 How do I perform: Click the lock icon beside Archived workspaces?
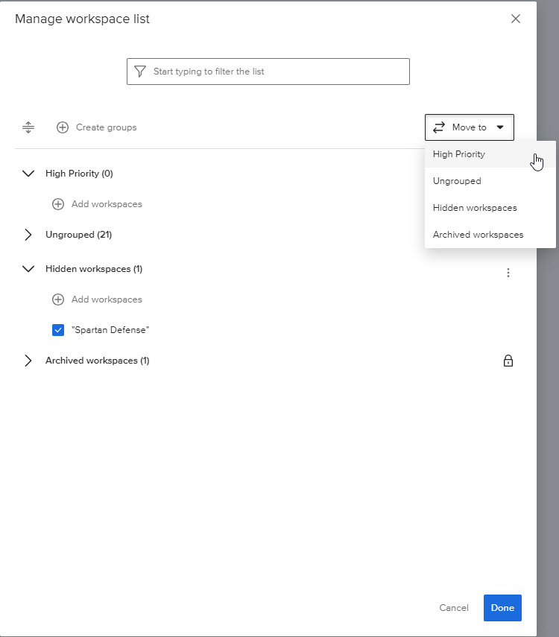tap(508, 361)
